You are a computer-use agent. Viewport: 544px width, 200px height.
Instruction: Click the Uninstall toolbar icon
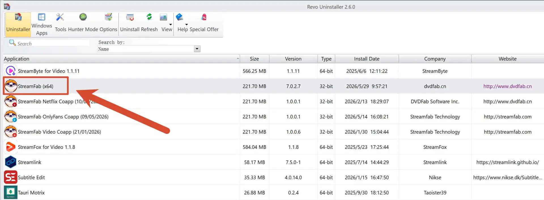coord(130,17)
